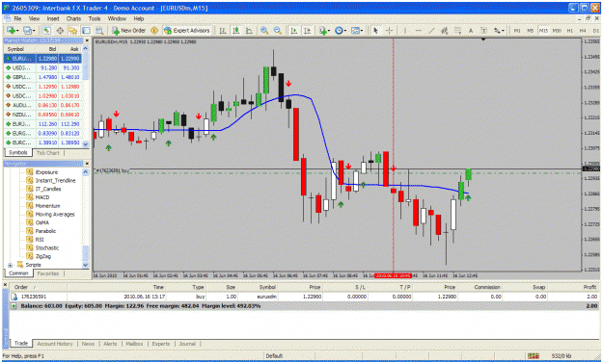603x362 pixels.
Task: Open the Indicators list icon
Action: (322, 30)
